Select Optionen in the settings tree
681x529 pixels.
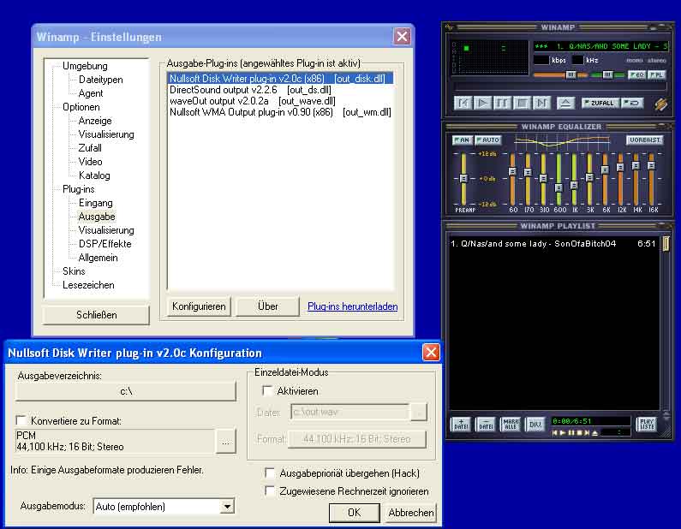[81, 107]
